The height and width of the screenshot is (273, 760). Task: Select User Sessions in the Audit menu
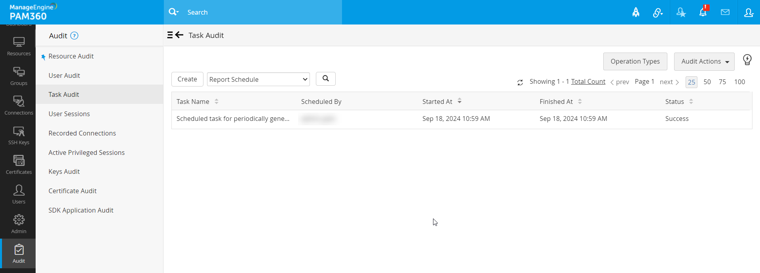[x=69, y=114]
